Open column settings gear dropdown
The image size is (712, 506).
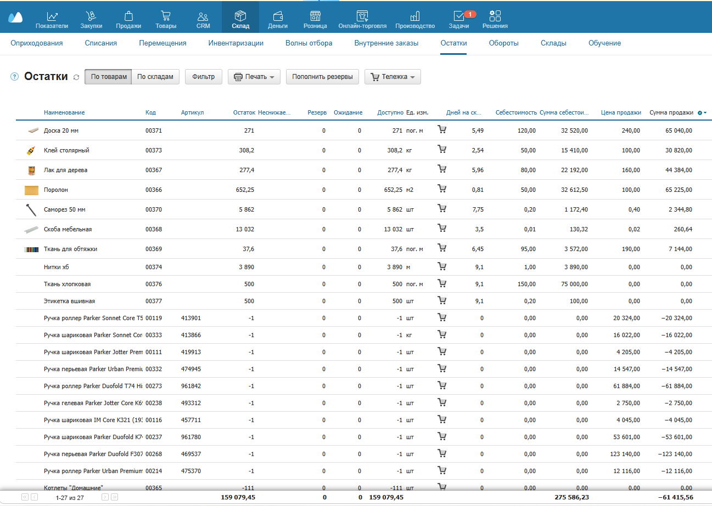pyautogui.click(x=702, y=112)
